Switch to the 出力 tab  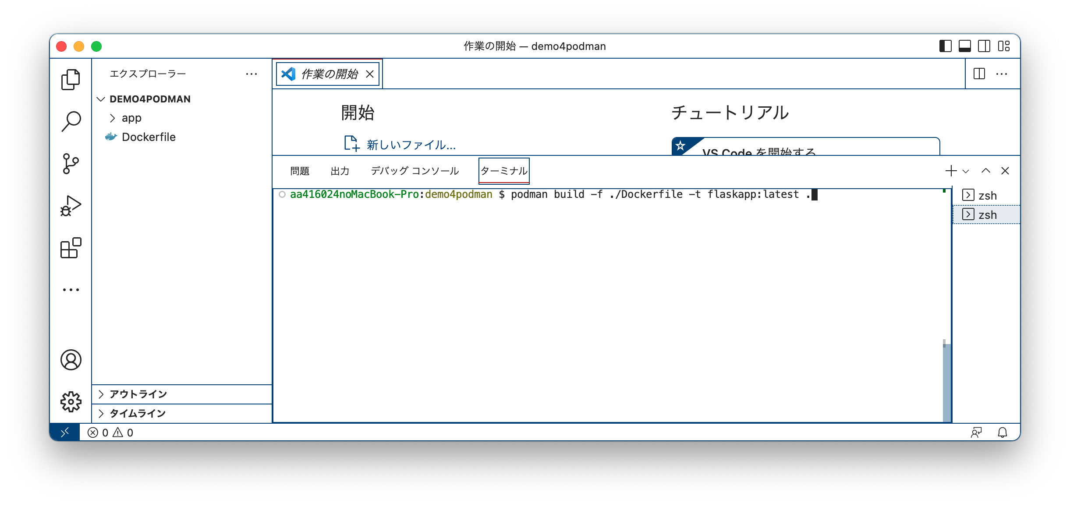tap(340, 171)
